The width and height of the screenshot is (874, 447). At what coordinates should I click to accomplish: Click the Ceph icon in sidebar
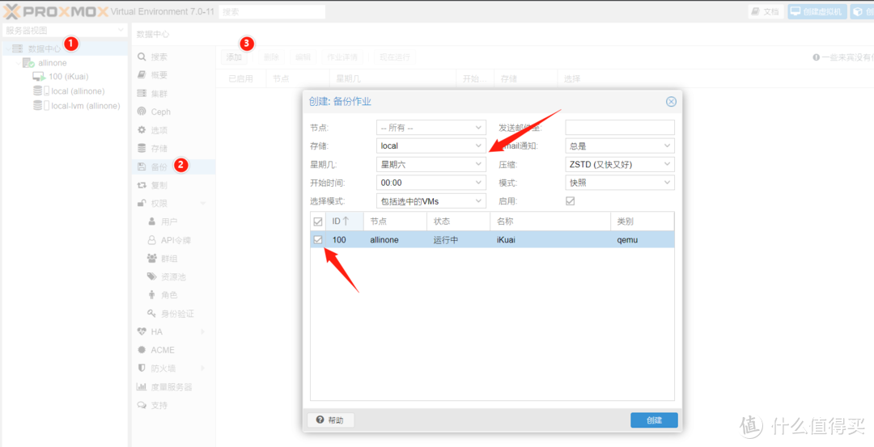pyautogui.click(x=142, y=112)
